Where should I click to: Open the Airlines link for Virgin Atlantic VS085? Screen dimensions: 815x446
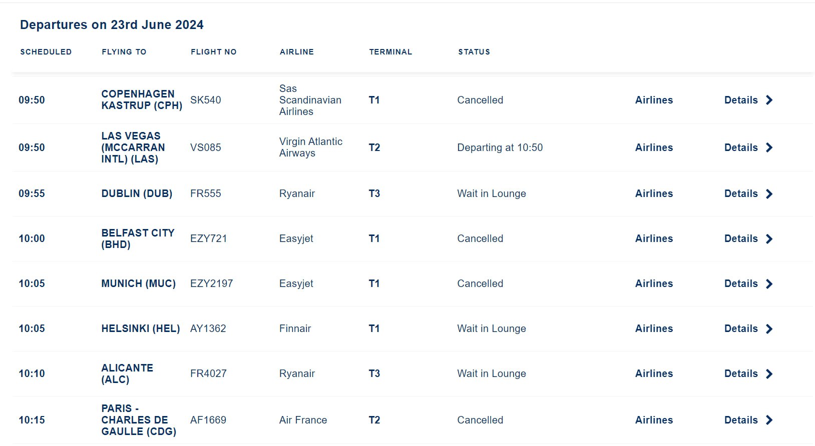point(654,147)
